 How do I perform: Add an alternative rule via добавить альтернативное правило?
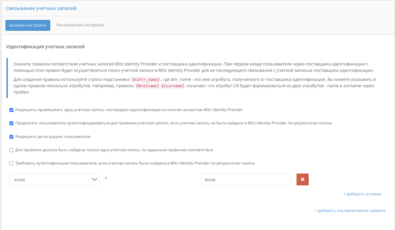pos(350,211)
